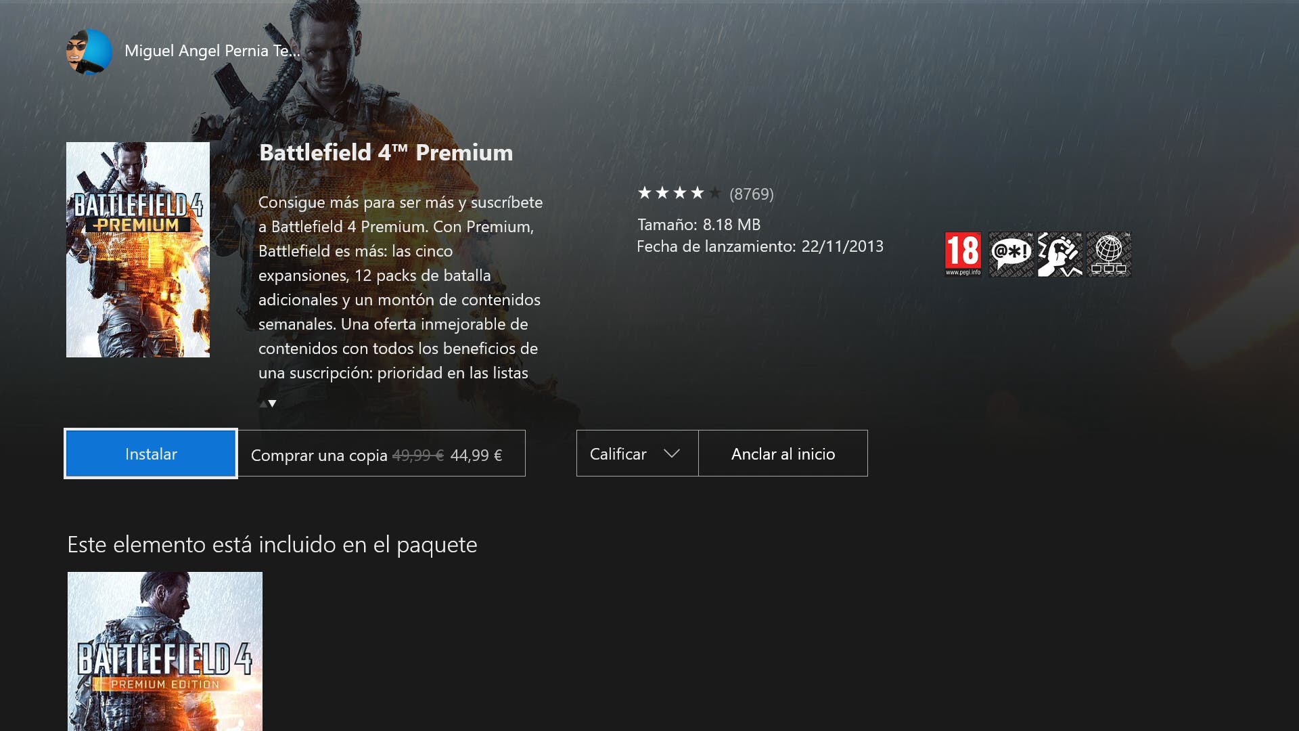Click the Anclar al inicio button
Image resolution: width=1299 pixels, height=731 pixels.
click(x=783, y=453)
